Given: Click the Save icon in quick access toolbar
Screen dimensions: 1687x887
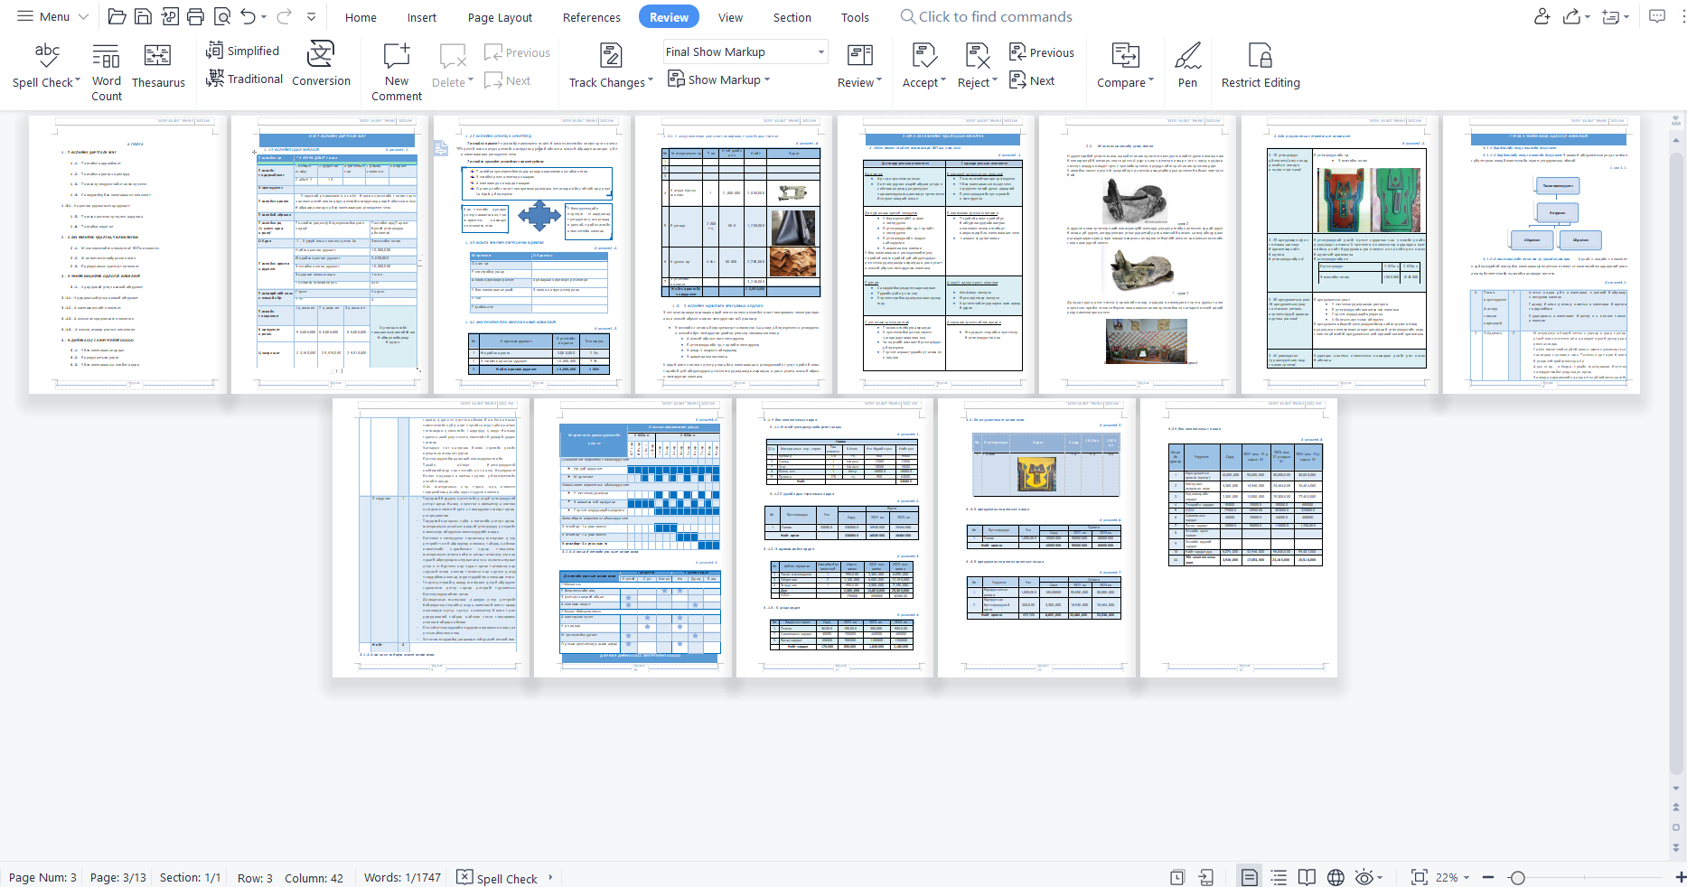Looking at the screenshot, I should click(x=143, y=16).
